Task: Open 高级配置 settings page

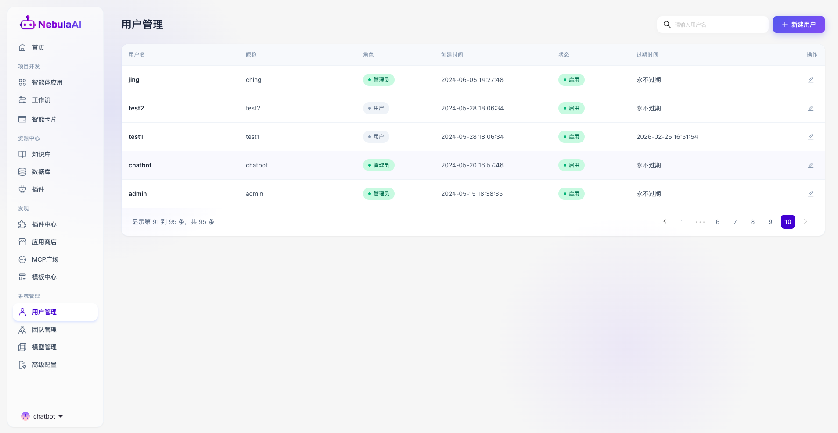Action: (x=44, y=365)
